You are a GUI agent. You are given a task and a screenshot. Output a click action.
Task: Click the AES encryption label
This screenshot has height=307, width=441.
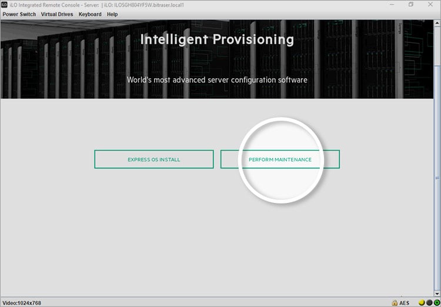pyautogui.click(x=405, y=303)
